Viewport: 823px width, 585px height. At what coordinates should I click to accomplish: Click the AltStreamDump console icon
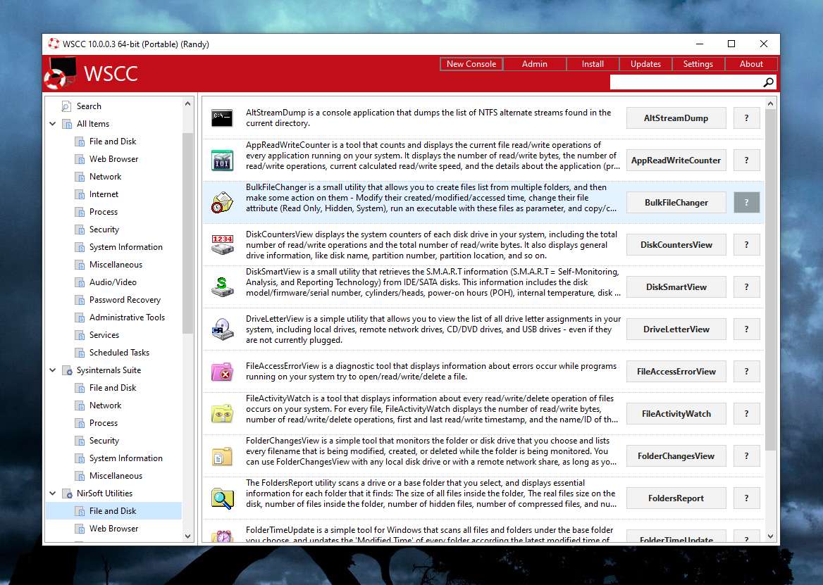222,118
